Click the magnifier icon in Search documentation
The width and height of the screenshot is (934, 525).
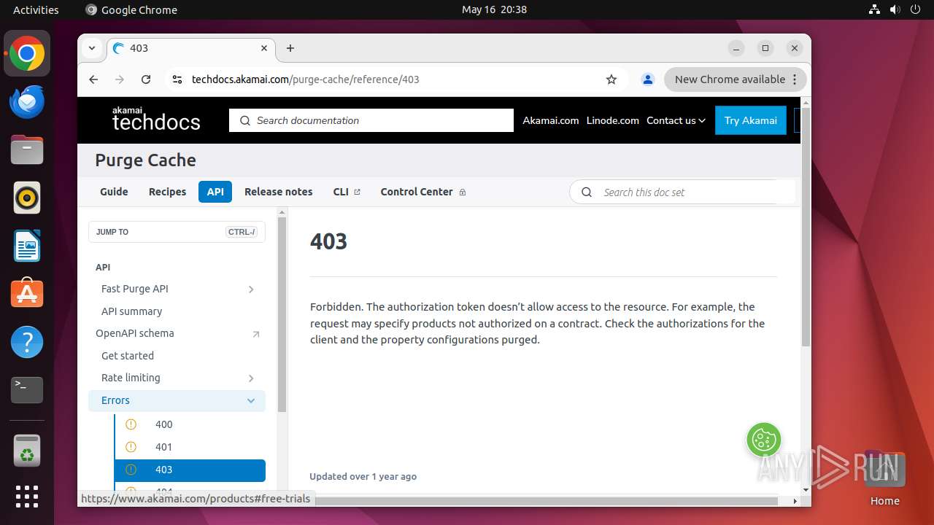coord(245,120)
